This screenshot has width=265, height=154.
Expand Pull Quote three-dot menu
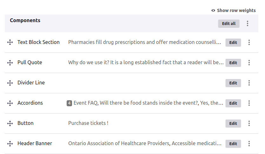pyautogui.click(x=249, y=63)
